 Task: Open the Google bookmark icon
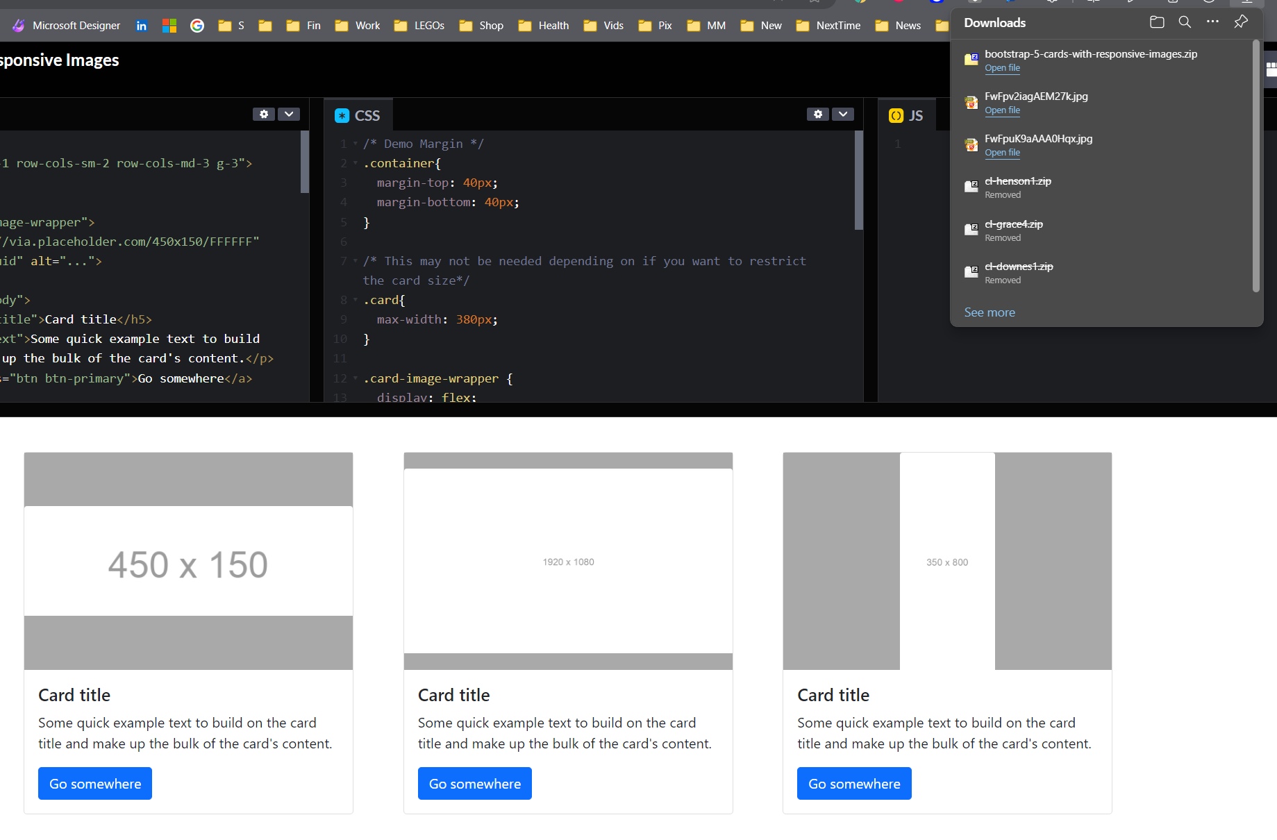(197, 26)
